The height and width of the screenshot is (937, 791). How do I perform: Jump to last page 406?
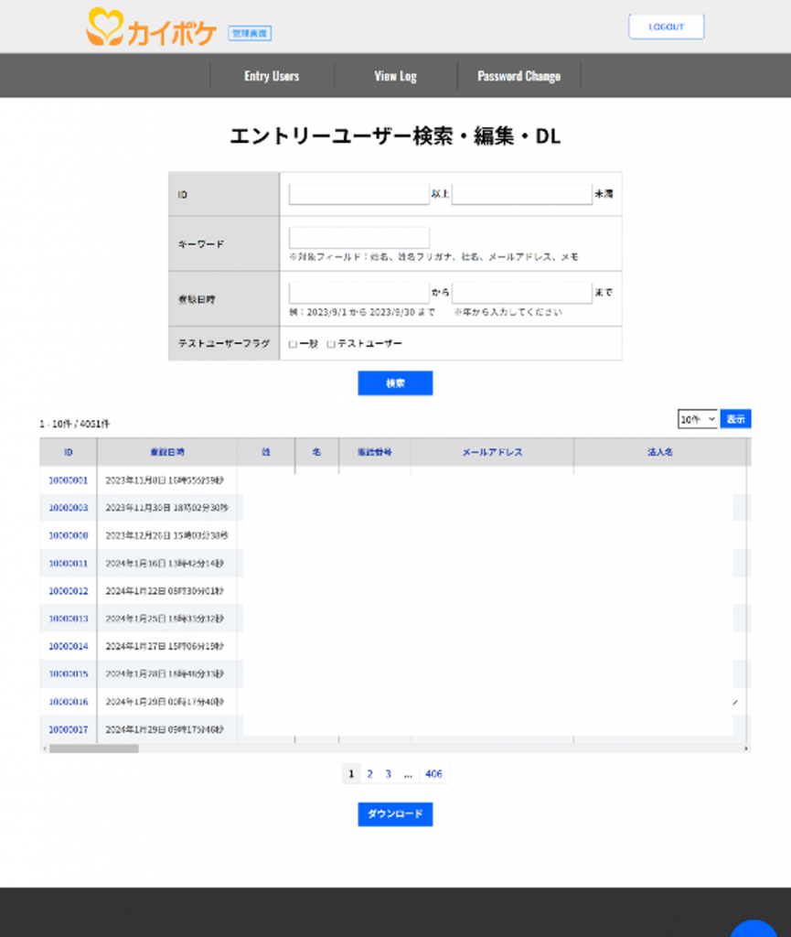tap(433, 774)
